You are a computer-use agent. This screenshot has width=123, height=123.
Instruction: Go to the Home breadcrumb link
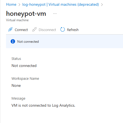tap(11, 4)
